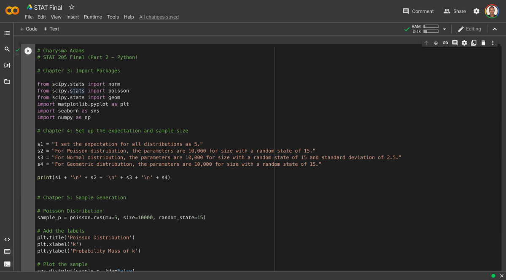This screenshot has height=280, width=506.
Task: Open the RAM and Disk resources dropdown
Action: pos(444,29)
